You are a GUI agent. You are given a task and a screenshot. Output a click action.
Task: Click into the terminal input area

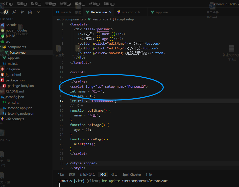pos(101,184)
